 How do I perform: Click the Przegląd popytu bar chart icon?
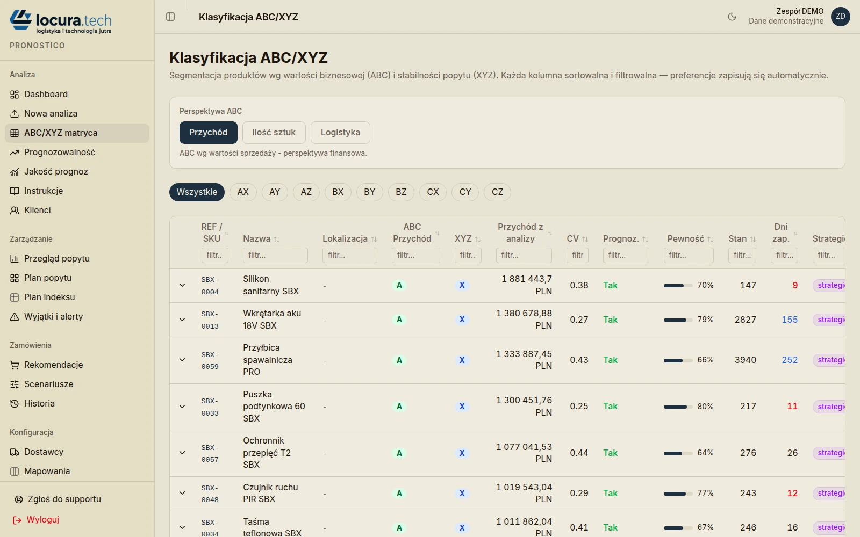tap(15, 259)
